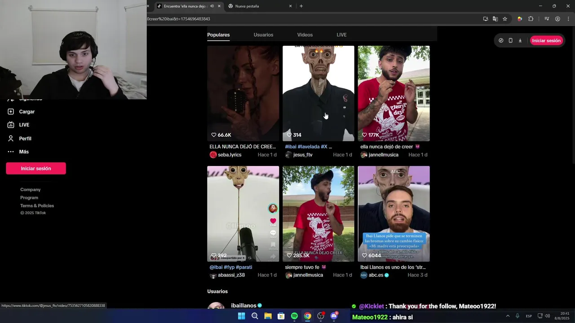Screen dimensions: 575x323
Task: Click the abaassi_z38 username link
Action: (x=231, y=275)
